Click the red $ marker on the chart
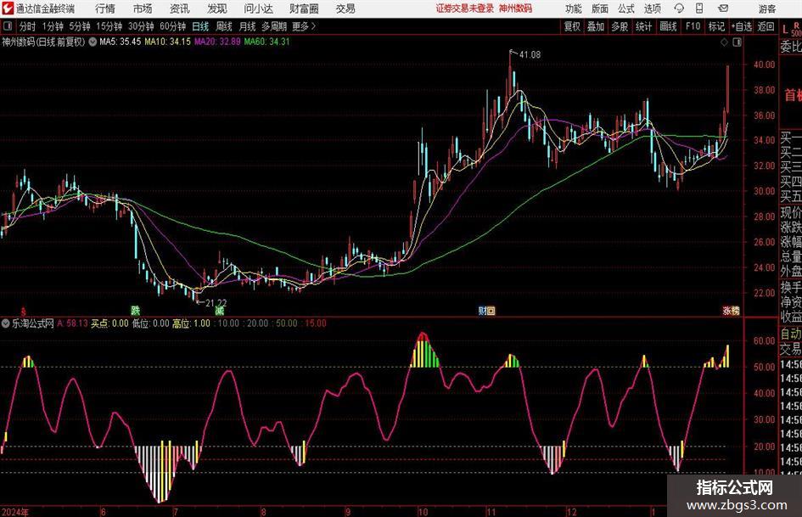Image resolution: width=802 pixels, height=517 pixels. pyautogui.click(x=23, y=311)
